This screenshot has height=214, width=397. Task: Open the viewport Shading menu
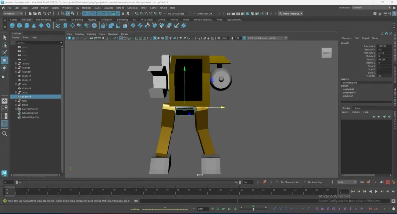pyautogui.click(x=79, y=34)
